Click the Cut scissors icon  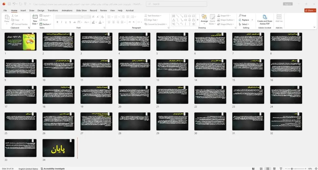(12, 15)
